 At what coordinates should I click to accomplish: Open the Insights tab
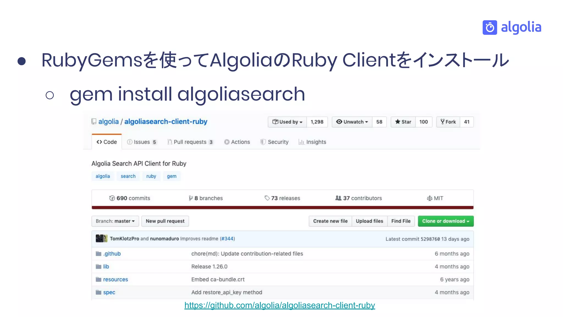pos(312,142)
